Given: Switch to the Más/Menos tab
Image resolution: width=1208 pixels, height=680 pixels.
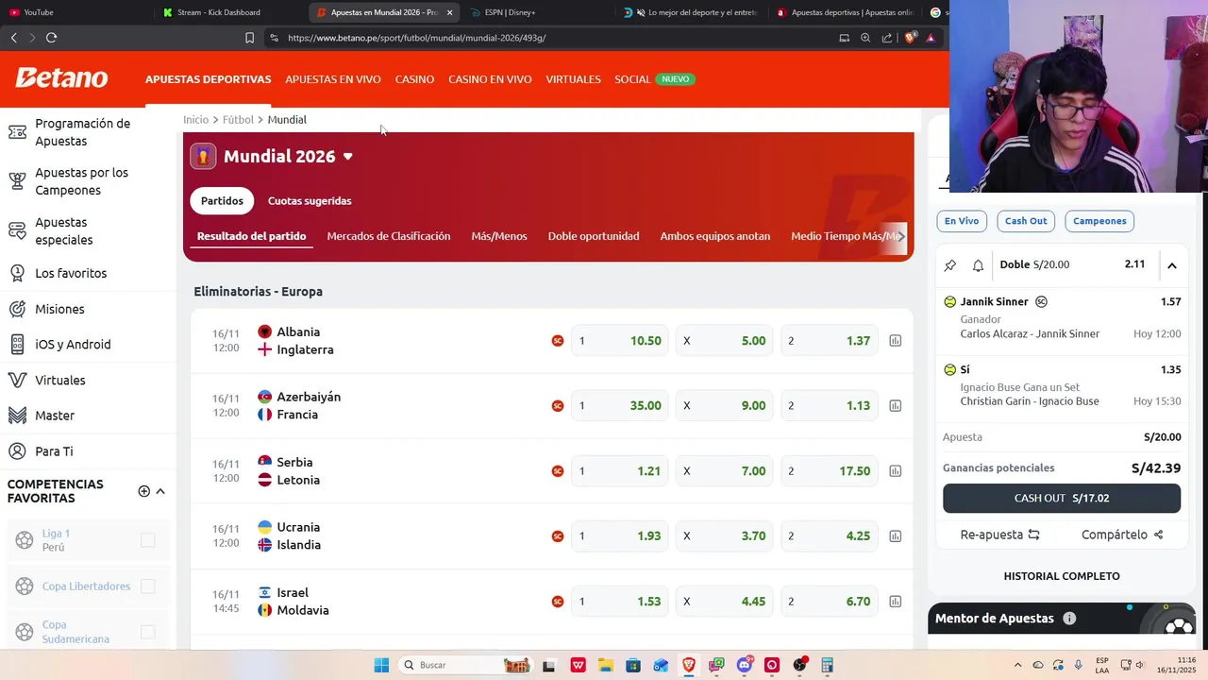Looking at the screenshot, I should pyautogui.click(x=499, y=236).
